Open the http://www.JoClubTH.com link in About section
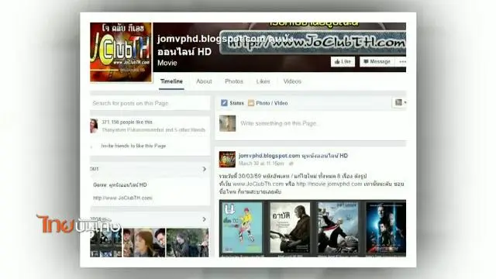This screenshot has width=496, height=279. coord(122,198)
